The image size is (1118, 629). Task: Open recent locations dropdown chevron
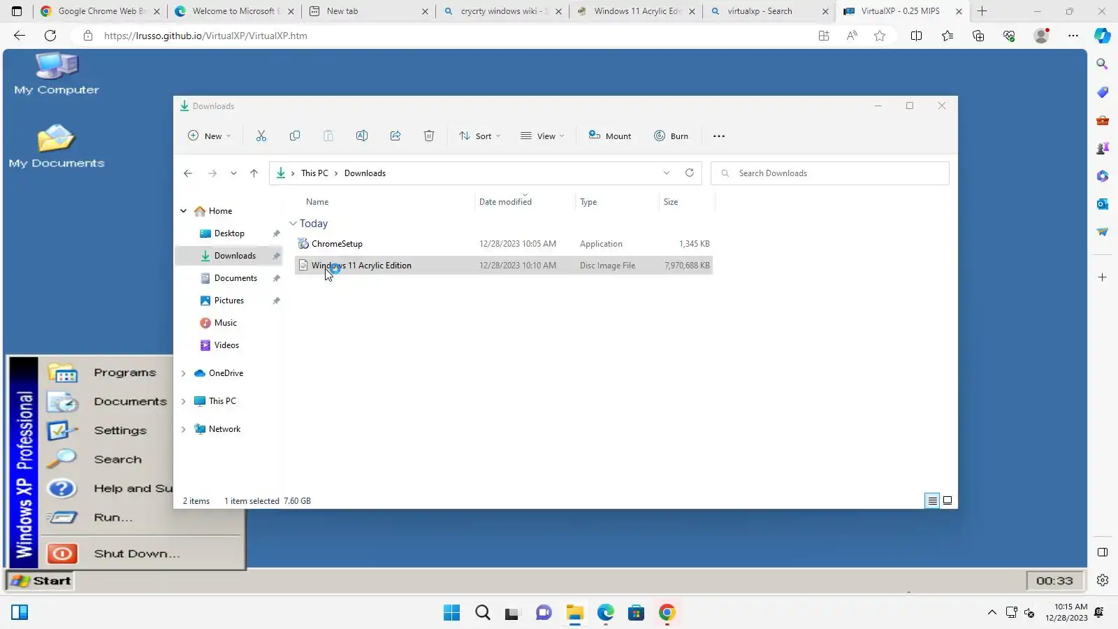pyautogui.click(x=233, y=173)
